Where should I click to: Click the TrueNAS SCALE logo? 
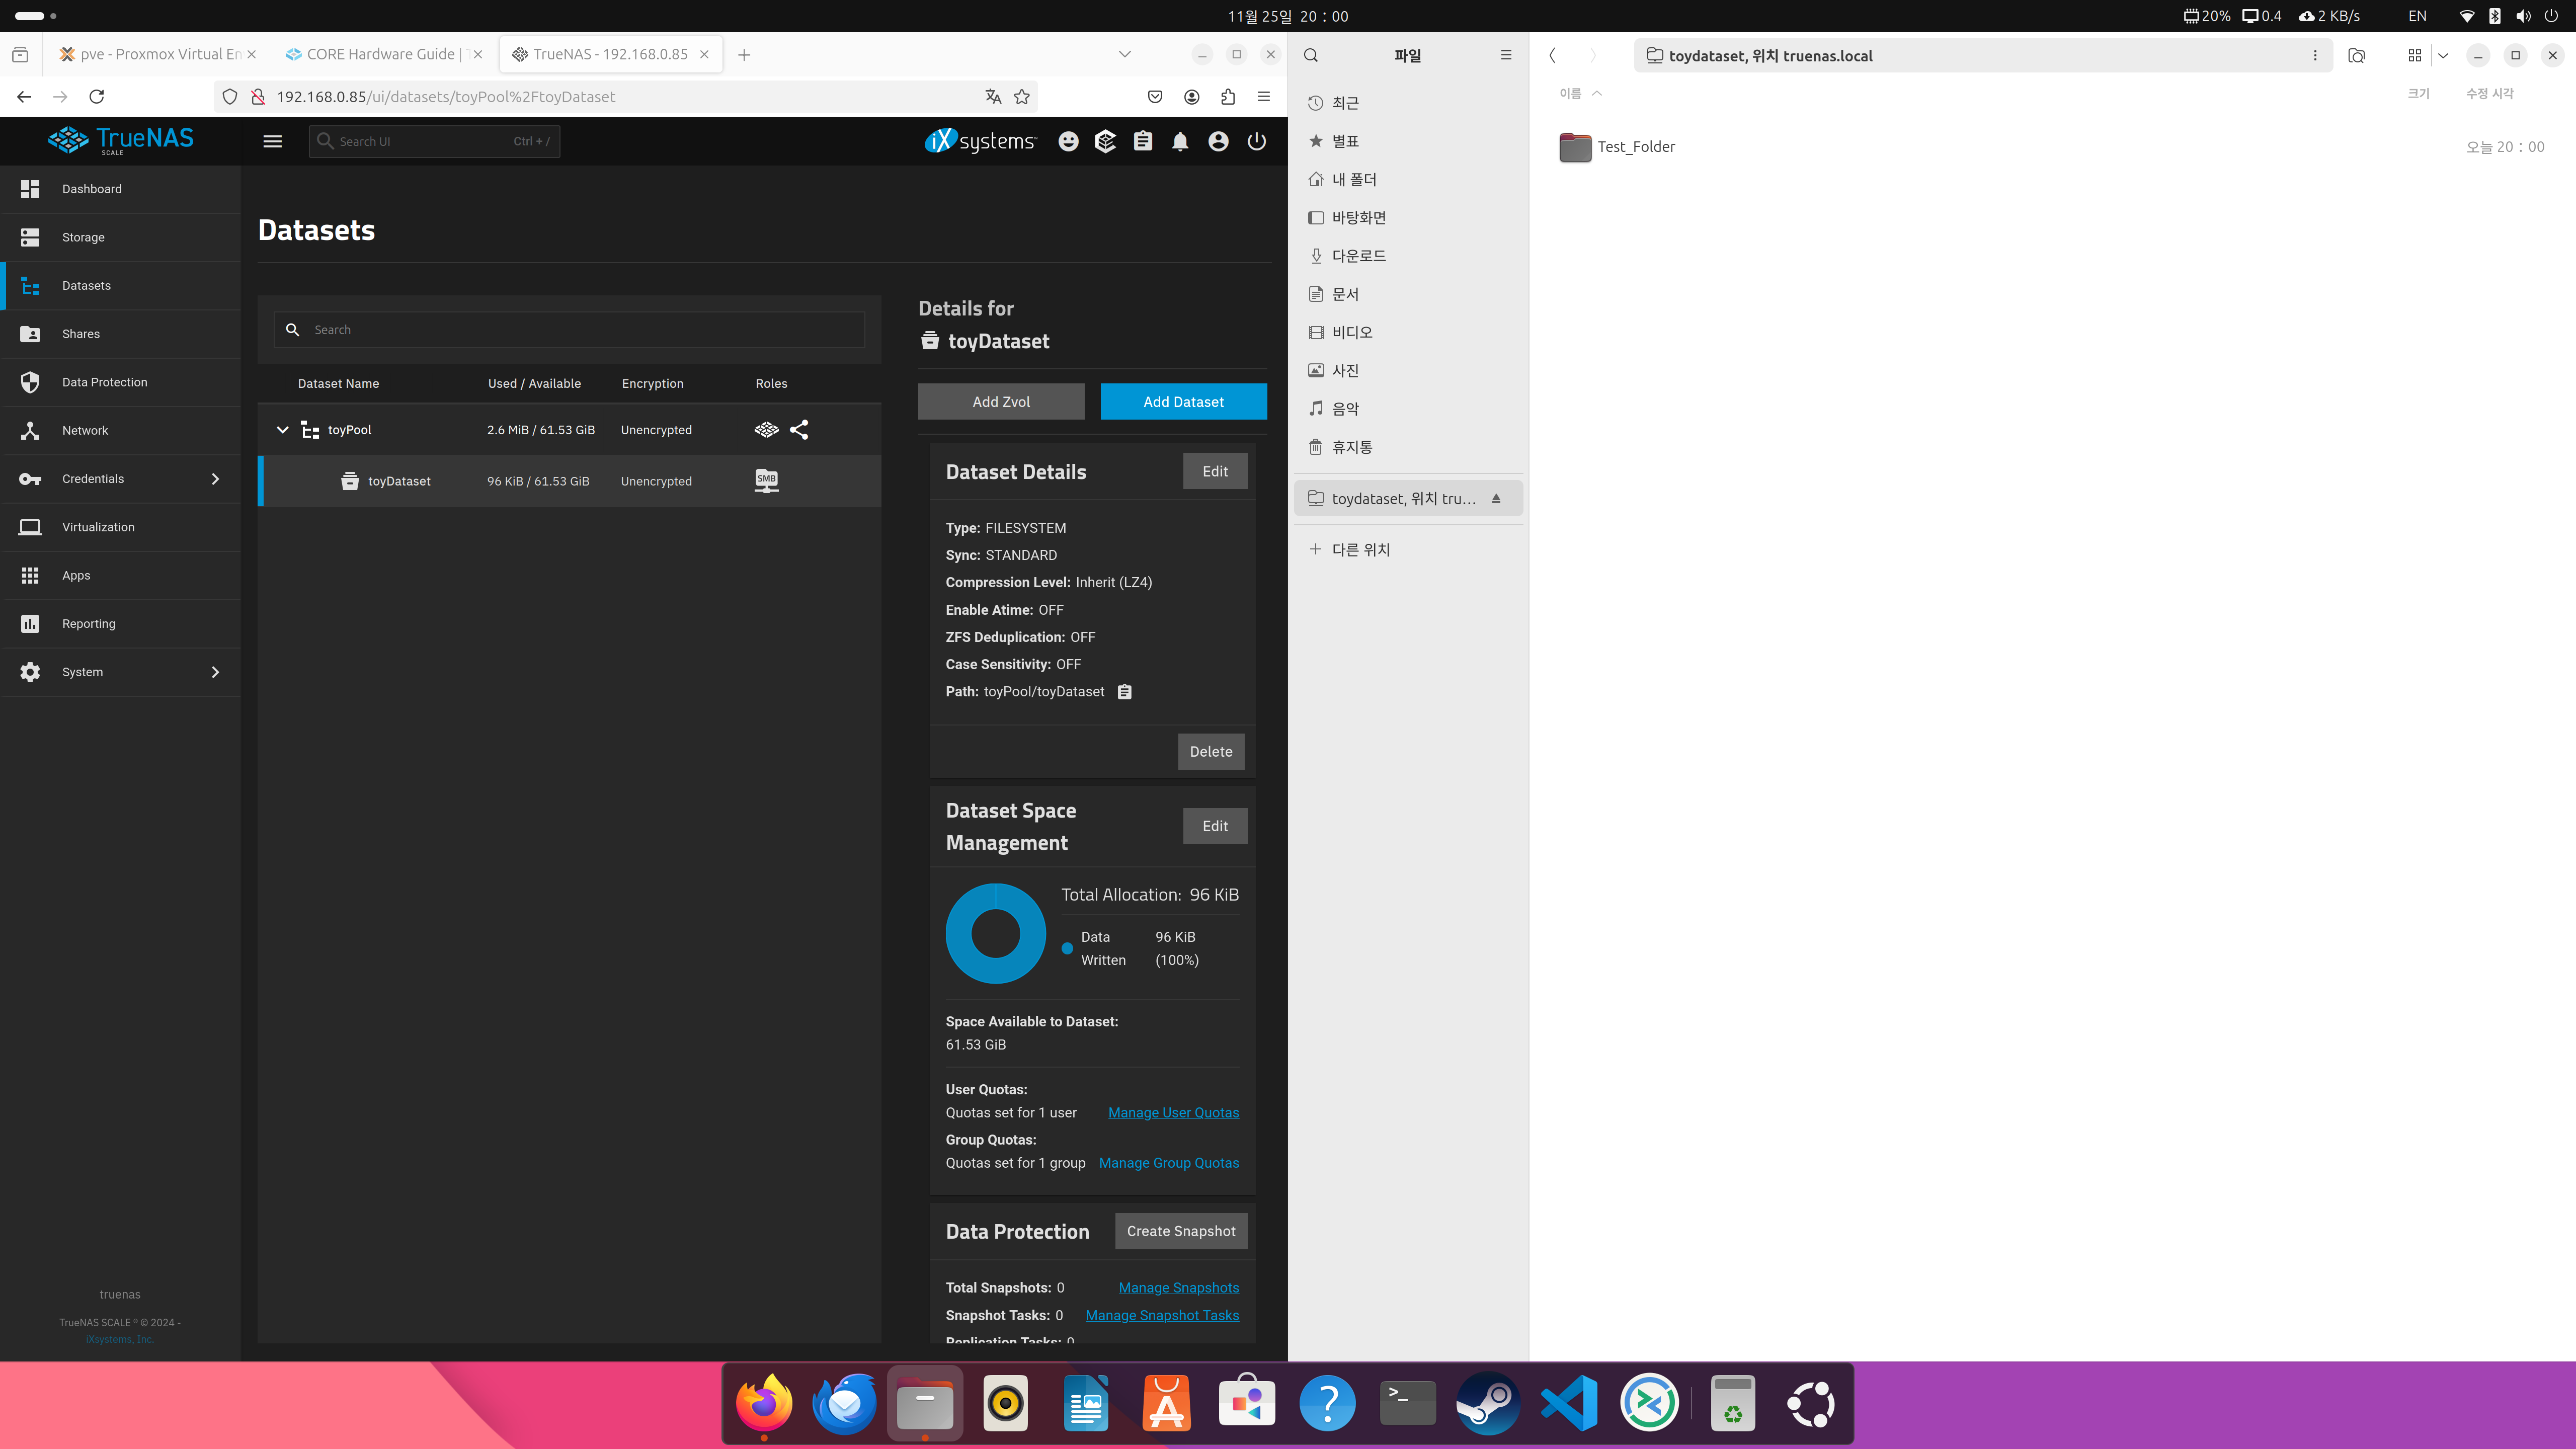tap(121, 140)
